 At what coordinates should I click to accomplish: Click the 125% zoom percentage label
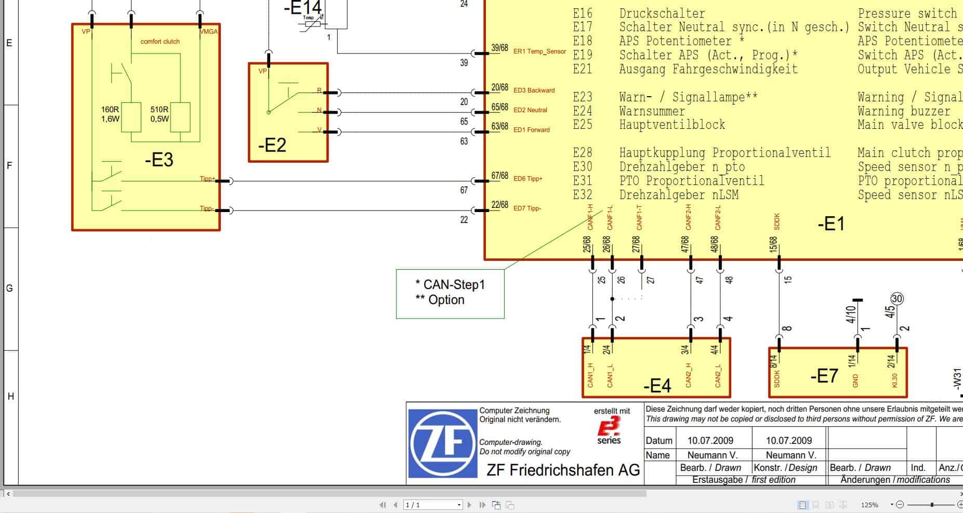tap(869, 504)
